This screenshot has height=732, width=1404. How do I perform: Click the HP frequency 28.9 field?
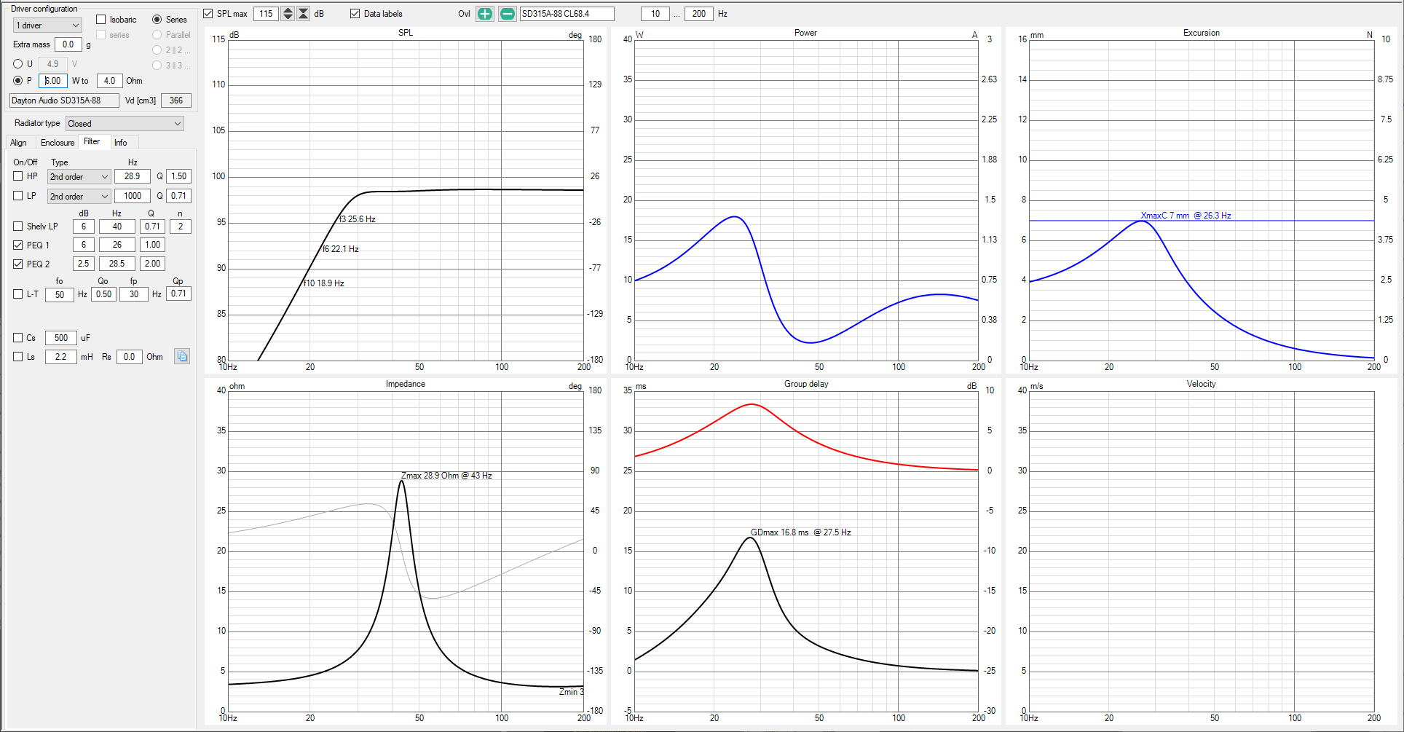point(133,176)
